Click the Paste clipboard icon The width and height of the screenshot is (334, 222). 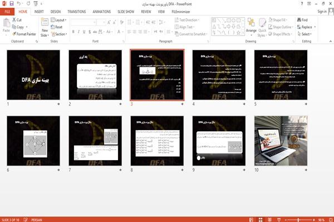(x=6, y=23)
